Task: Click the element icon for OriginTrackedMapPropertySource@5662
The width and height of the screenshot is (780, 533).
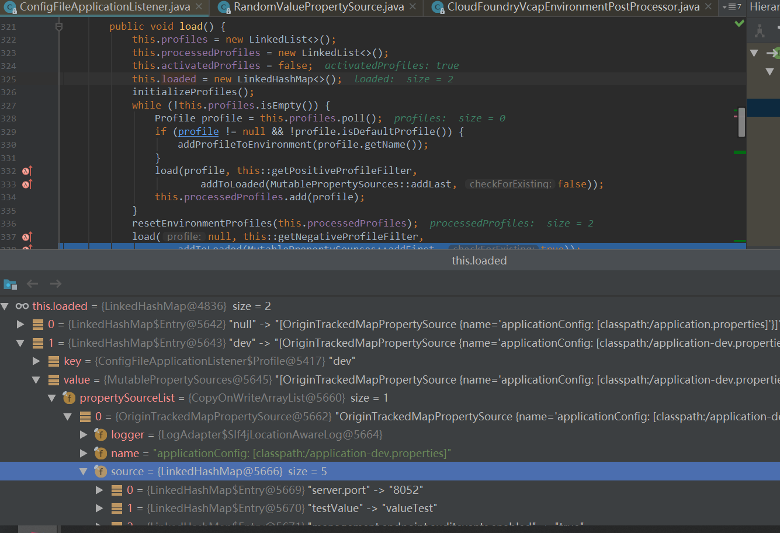Action: [x=85, y=417]
